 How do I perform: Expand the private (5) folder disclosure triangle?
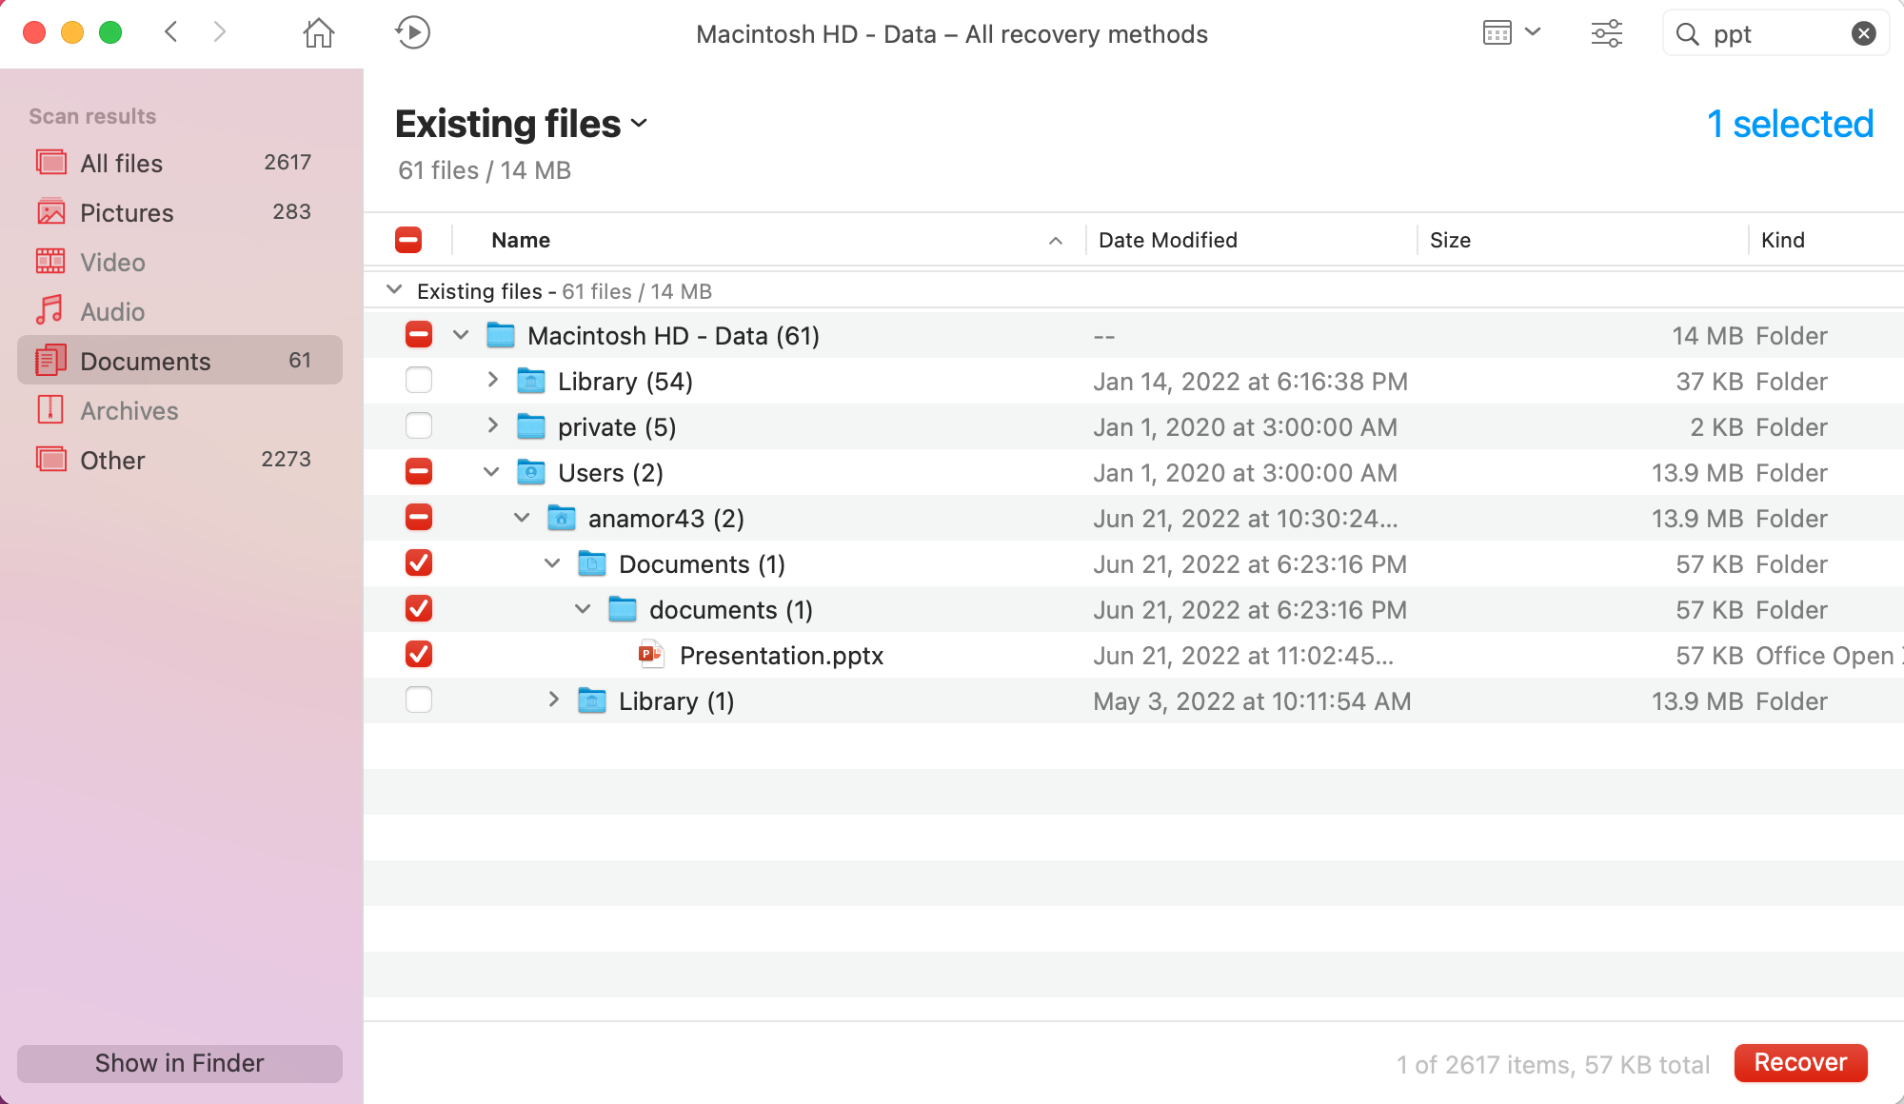[x=491, y=425]
